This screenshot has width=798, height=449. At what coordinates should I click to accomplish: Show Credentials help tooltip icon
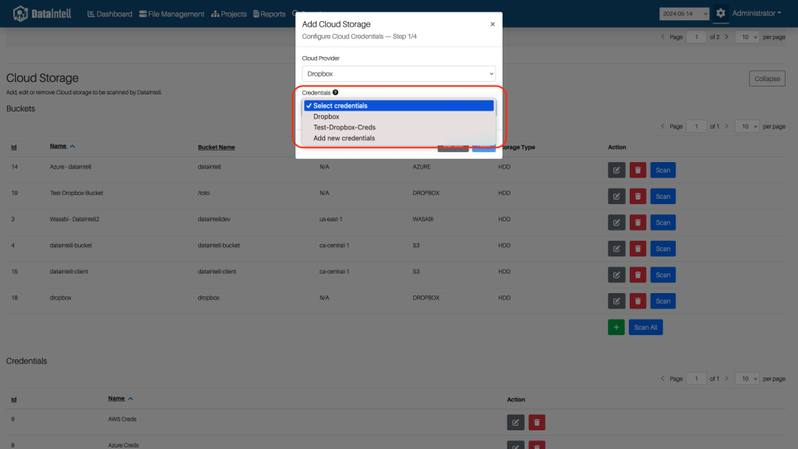(x=335, y=92)
